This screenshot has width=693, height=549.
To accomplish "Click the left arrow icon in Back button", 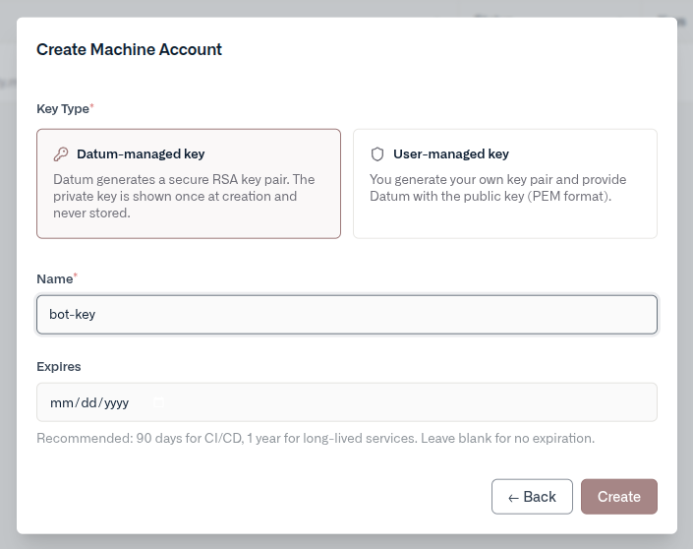I will click(513, 498).
